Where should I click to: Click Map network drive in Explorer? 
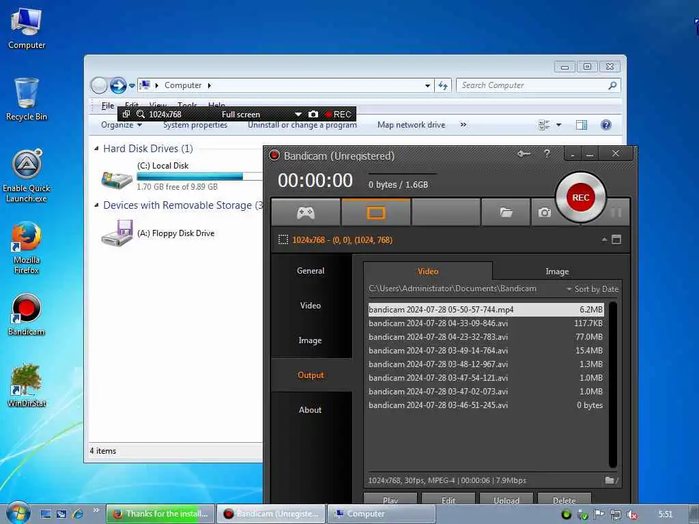click(x=411, y=125)
